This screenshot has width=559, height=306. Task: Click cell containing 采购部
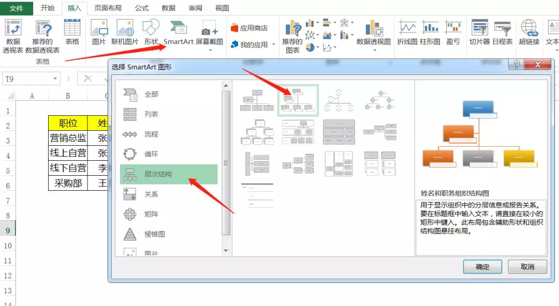[68, 183]
